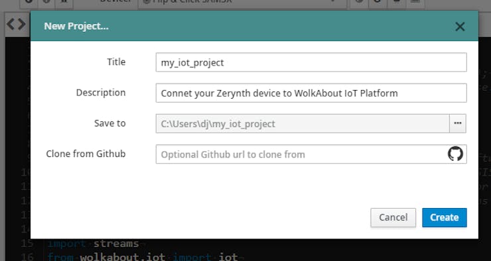The height and width of the screenshot is (261, 491).
Task: Click the Title label
Action: click(x=116, y=62)
